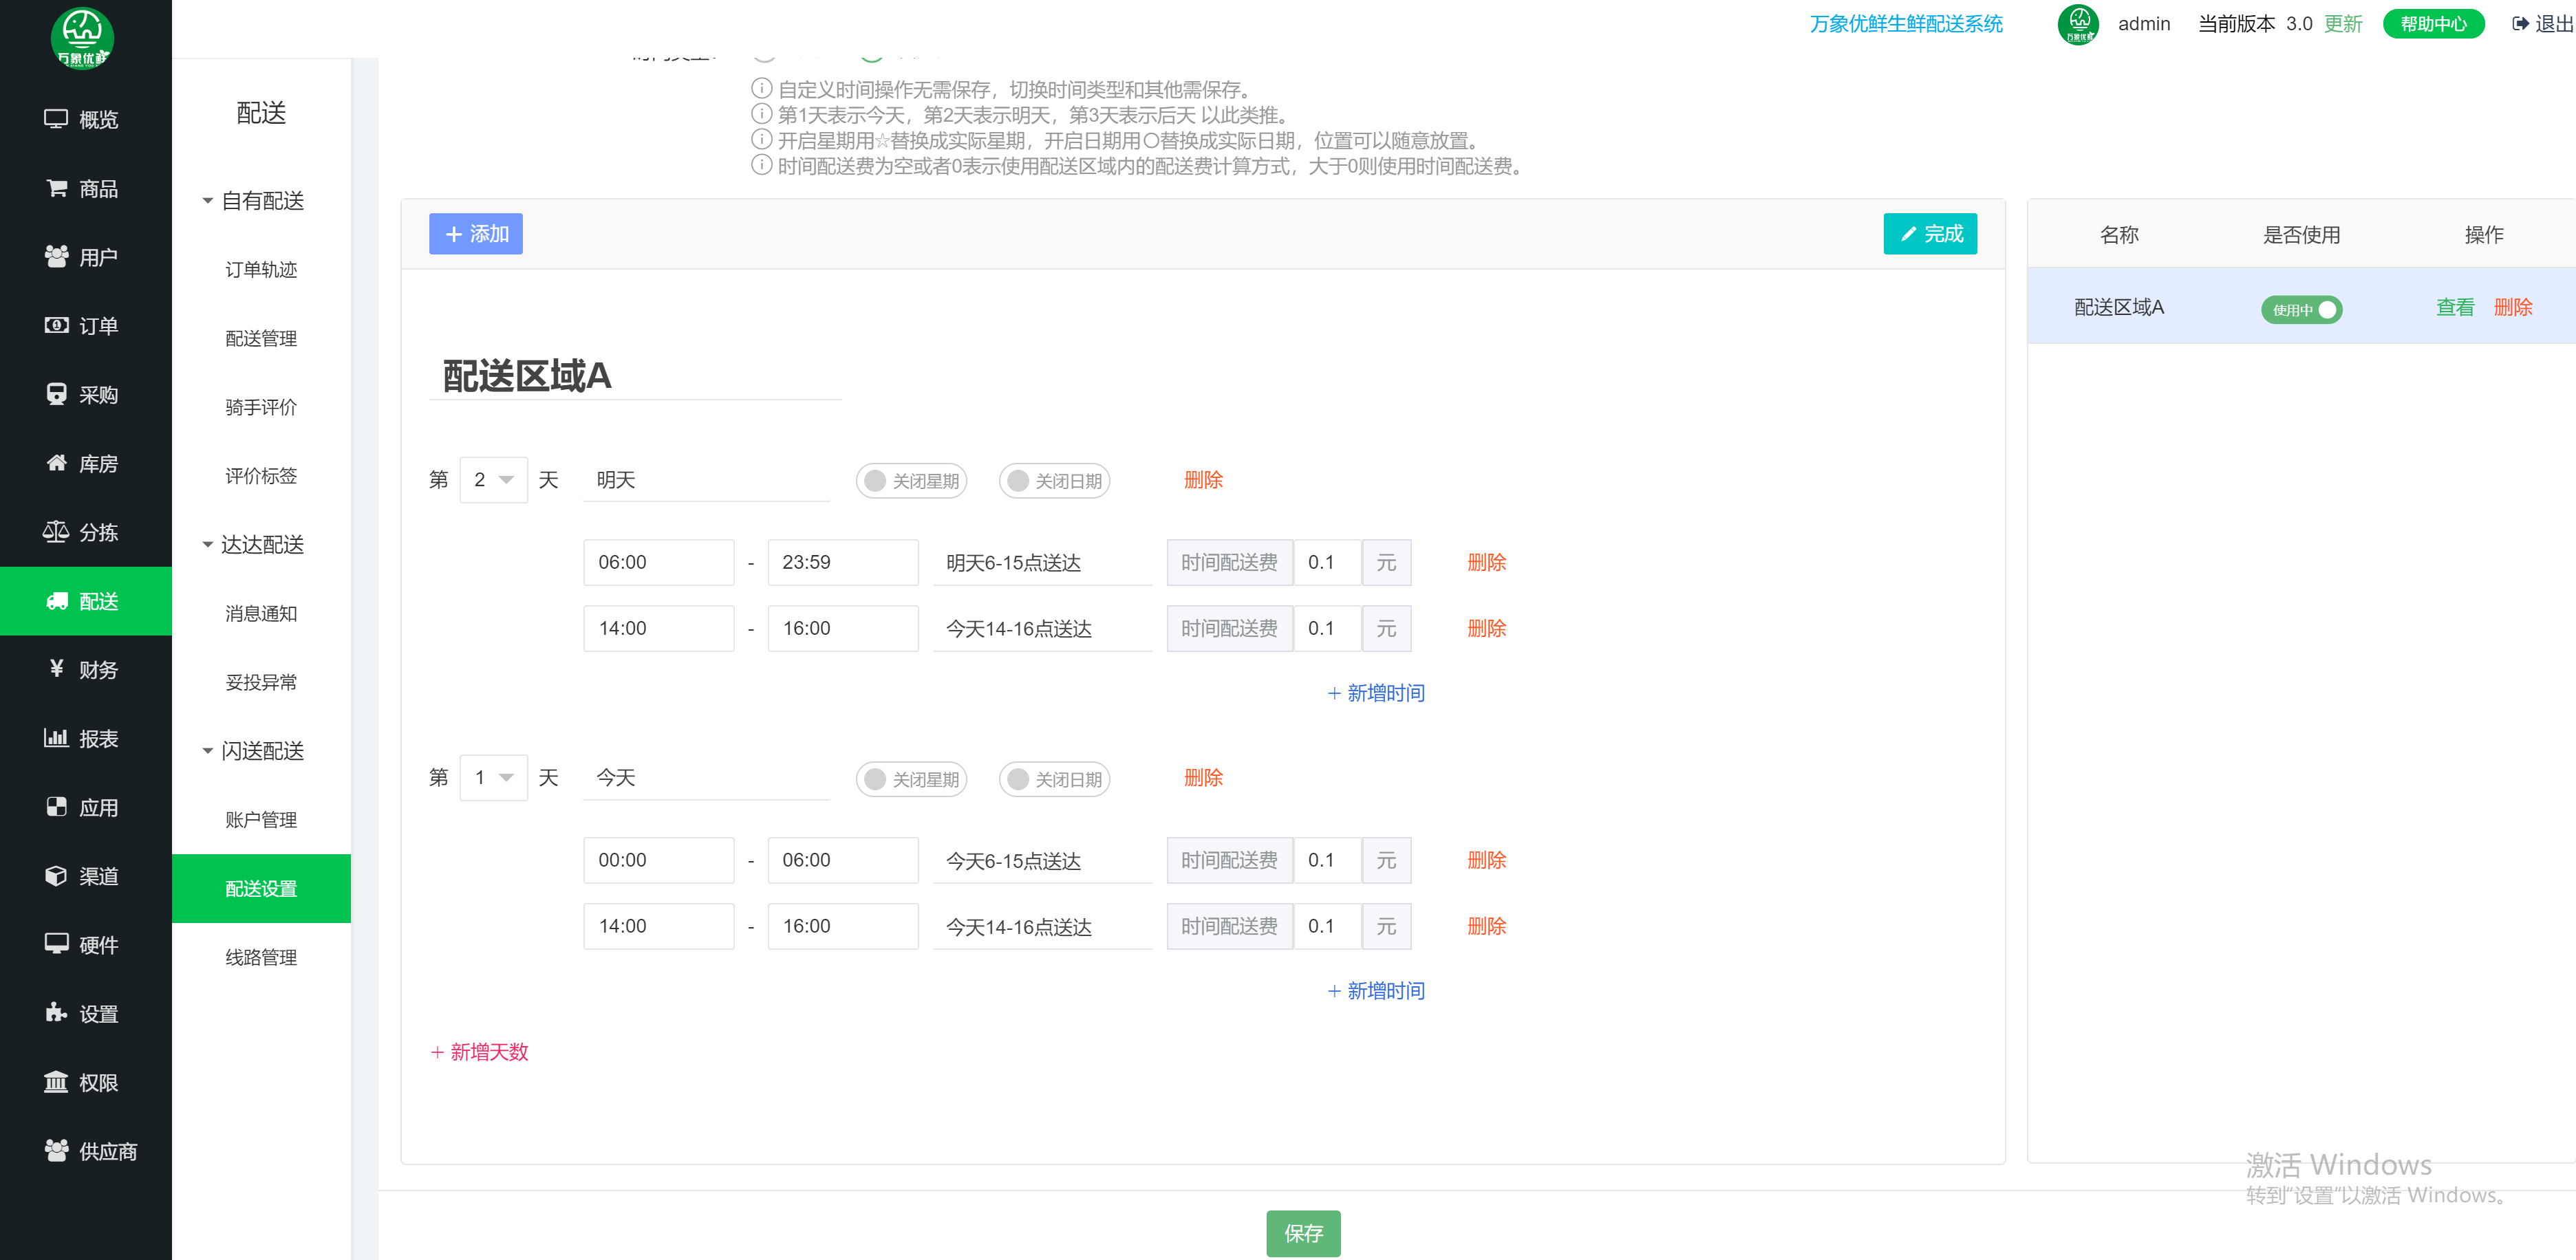Click the 库房 warehouse house icon
The width and height of the screenshot is (2576, 1260).
56,463
